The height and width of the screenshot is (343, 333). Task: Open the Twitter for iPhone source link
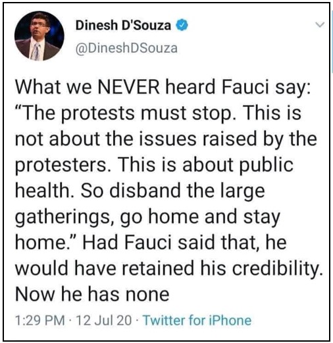point(197,320)
